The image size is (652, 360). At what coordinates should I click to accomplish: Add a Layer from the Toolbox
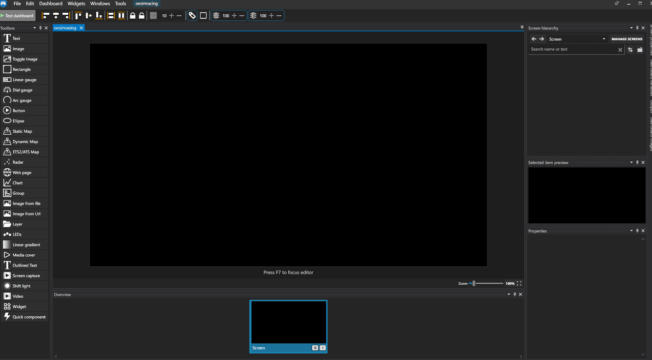tap(24, 224)
